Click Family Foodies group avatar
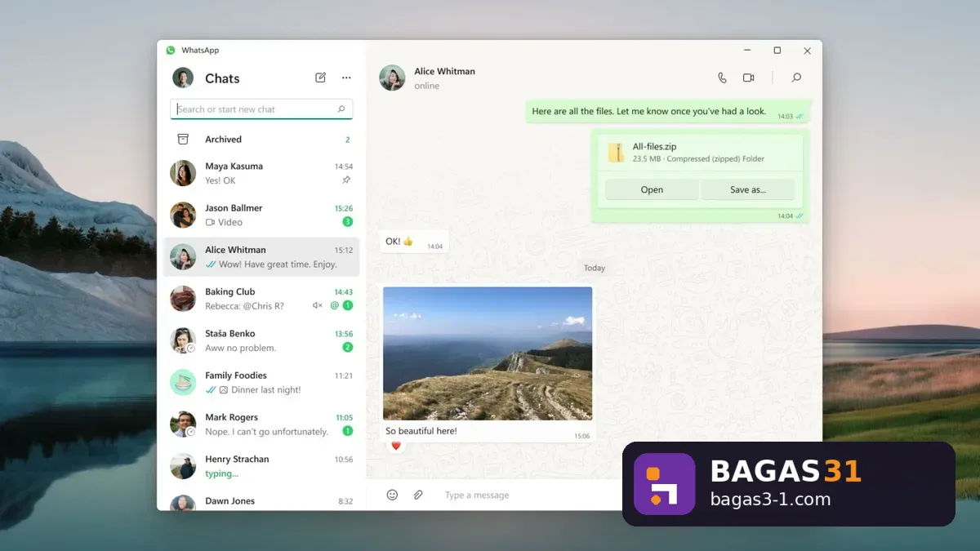Screen dimensions: 980x551 click(x=183, y=382)
